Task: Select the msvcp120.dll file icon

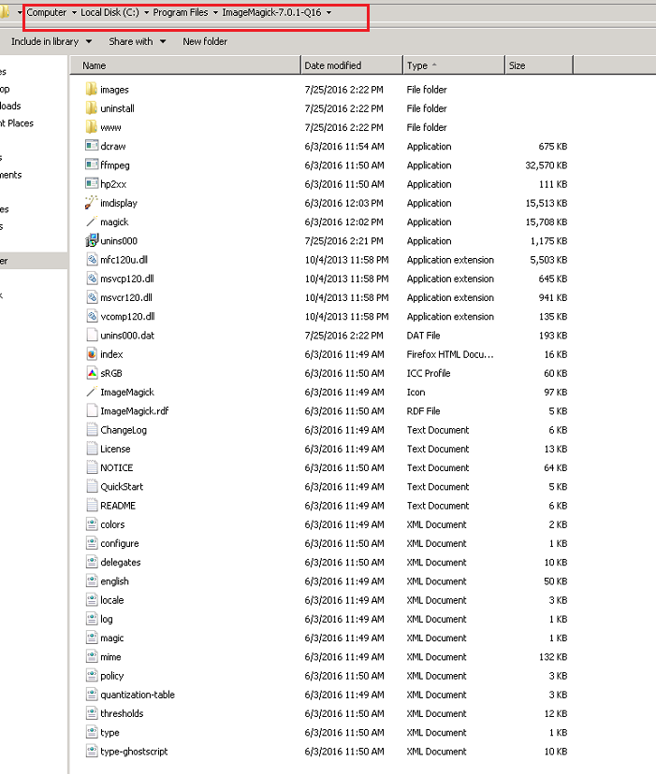Action: coord(92,279)
